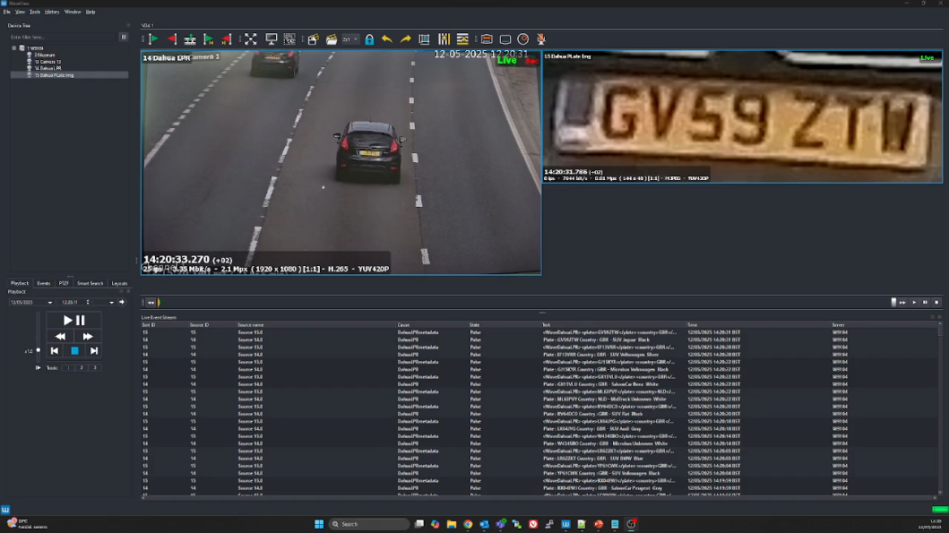Click the vertical bars split toolbar icon

(x=444, y=39)
